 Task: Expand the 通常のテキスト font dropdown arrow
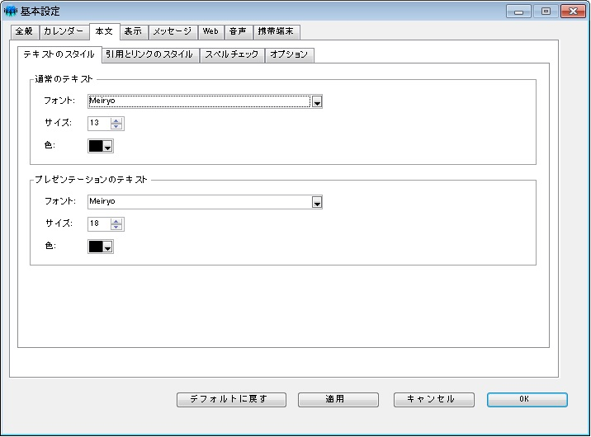pyautogui.click(x=317, y=101)
